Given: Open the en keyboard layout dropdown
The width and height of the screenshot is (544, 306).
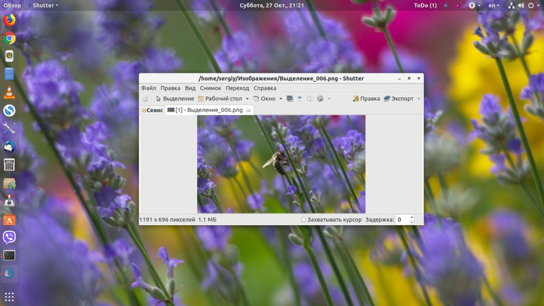Looking at the screenshot, I should click(x=494, y=5).
